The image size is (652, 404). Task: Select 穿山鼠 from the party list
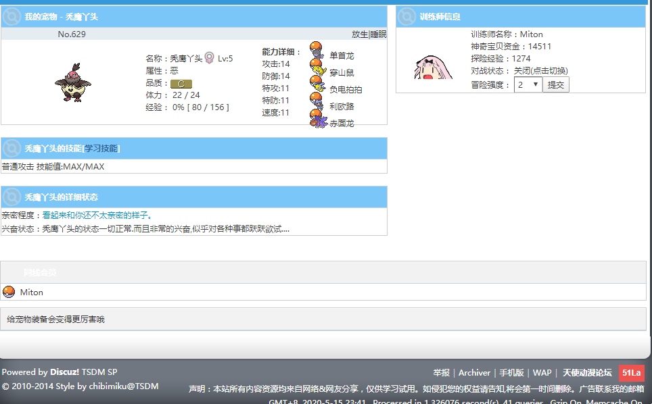click(342, 73)
